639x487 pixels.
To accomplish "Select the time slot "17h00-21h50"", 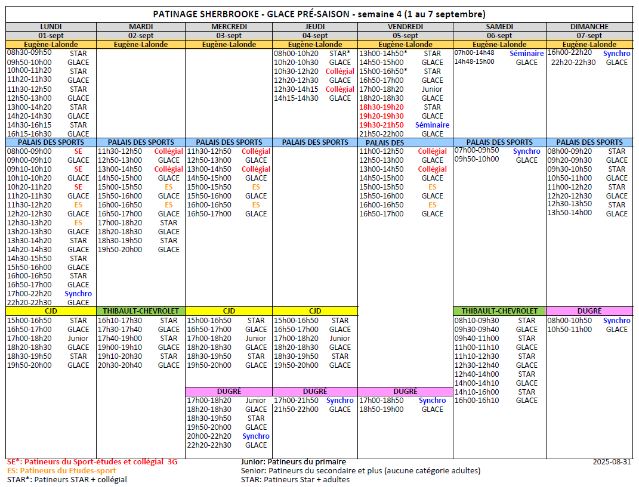I will click(x=297, y=401).
